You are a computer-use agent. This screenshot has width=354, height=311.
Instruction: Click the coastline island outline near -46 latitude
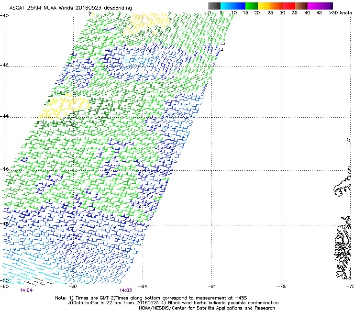342,187
